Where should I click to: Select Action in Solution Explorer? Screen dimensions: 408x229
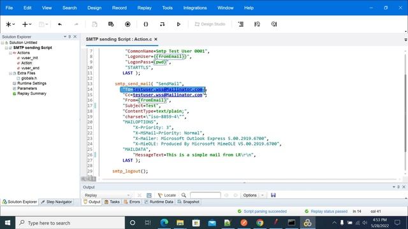coord(27,63)
